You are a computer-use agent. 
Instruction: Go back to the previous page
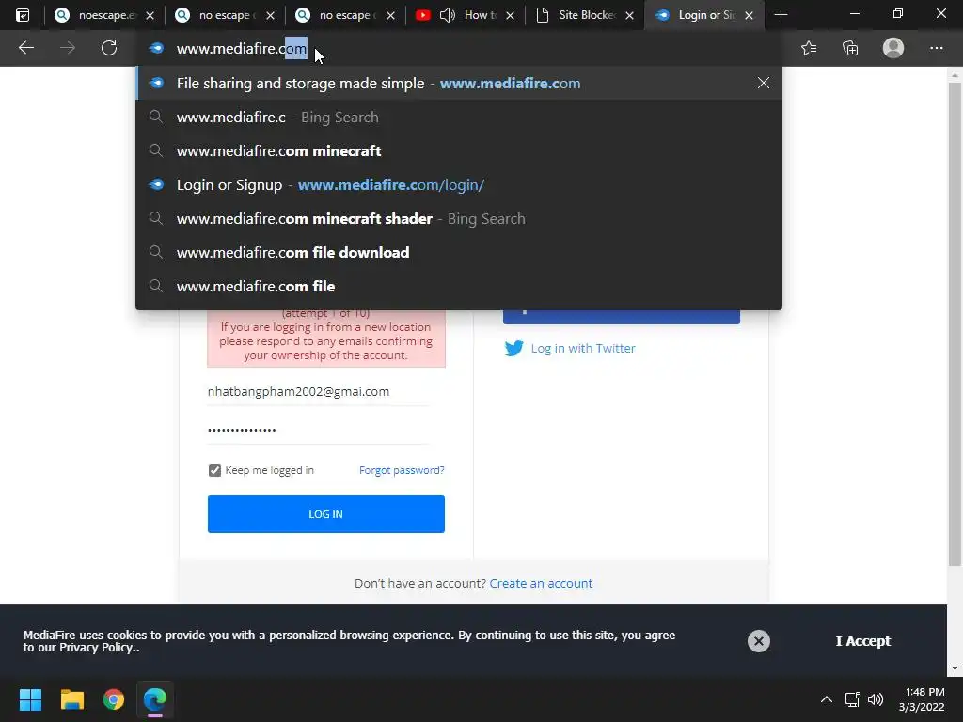pos(25,48)
